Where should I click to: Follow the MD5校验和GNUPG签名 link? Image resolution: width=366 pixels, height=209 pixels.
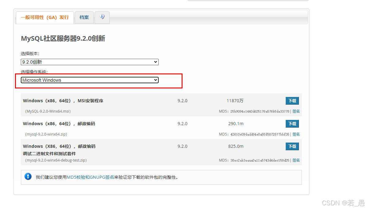coord(90,177)
